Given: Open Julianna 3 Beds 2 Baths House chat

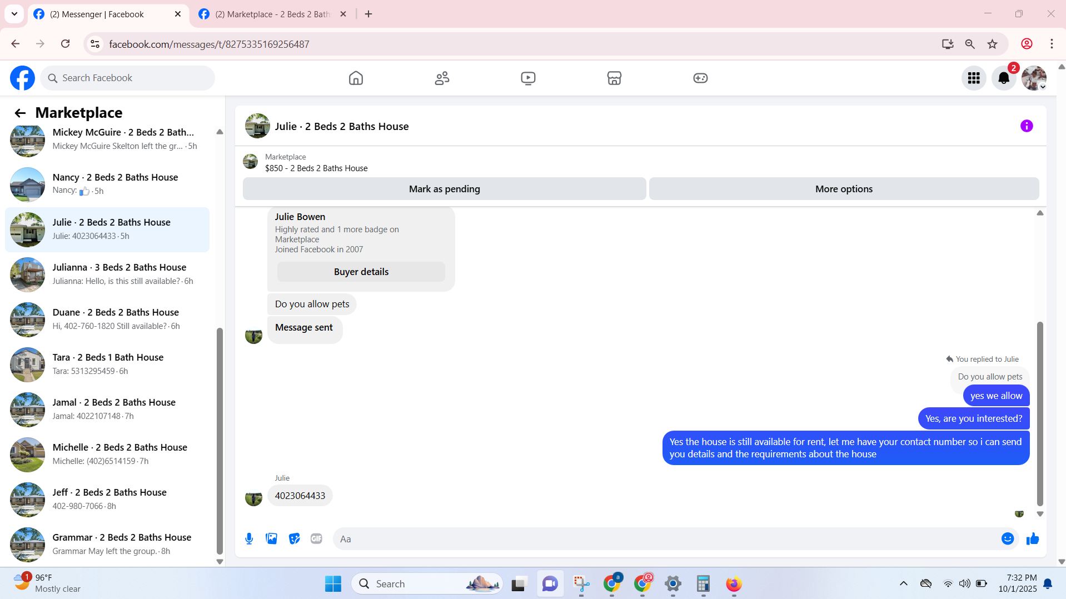Looking at the screenshot, I should [107, 274].
